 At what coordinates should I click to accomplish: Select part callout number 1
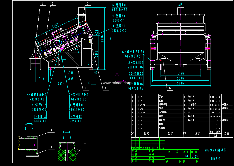coord(88,3)
